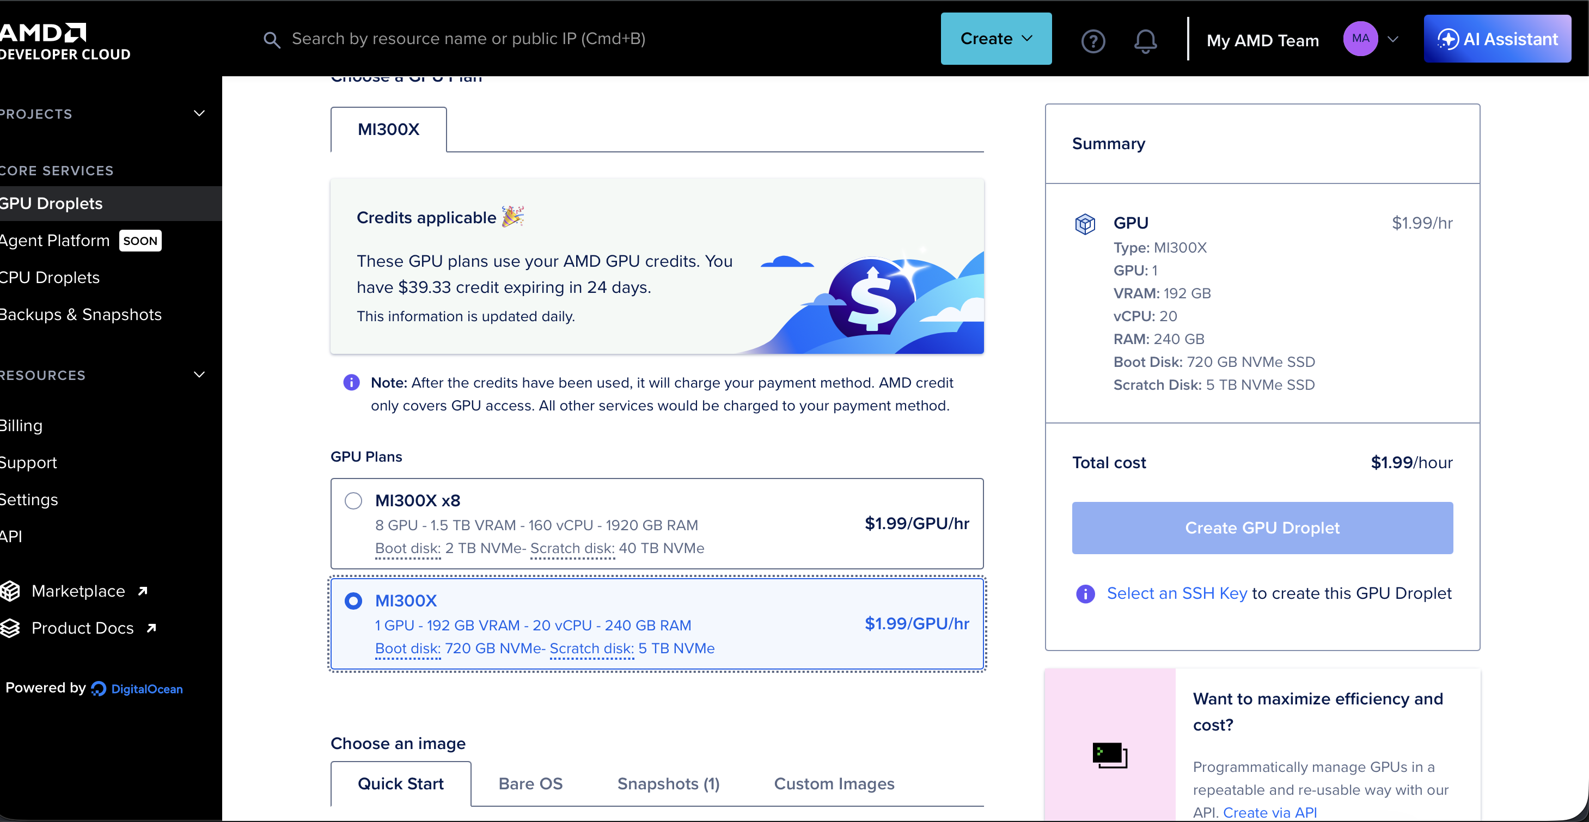Select the MI300X single GPU radio button

click(353, 600)
